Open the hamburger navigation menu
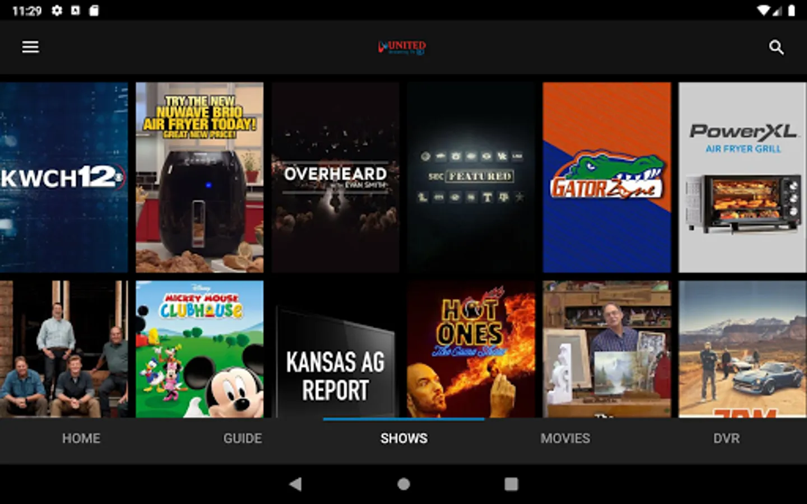The width and height of the screenshot is (807, 504). (x=30, y=47)
